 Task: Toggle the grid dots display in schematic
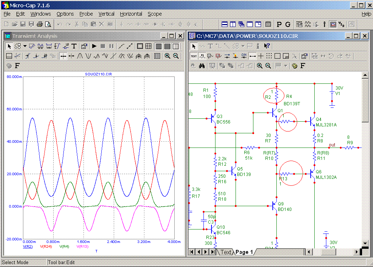[269, 56]
